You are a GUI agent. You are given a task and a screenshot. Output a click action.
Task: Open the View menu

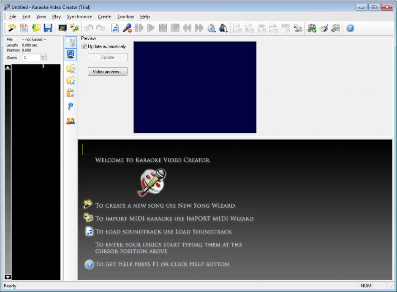click(41, 17)
